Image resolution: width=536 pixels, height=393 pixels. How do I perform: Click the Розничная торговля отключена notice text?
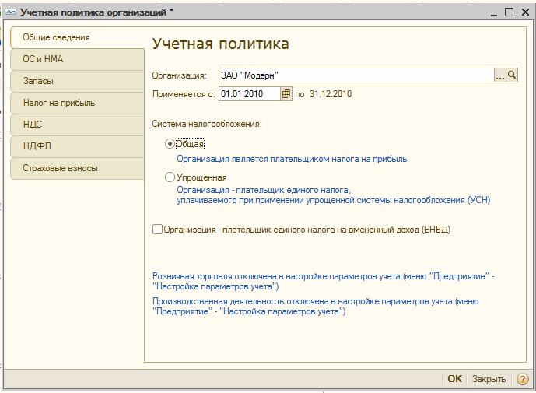click(323, 282)
